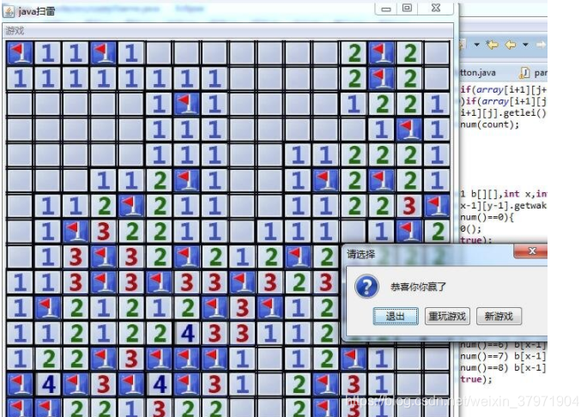This screenshot has height=417, width=587.
Task: Click the leftmost blue 4 near the bottom
Action: click(48, 384)
